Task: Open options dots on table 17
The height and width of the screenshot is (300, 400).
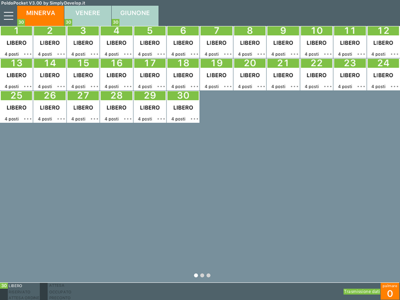Action: click(161, 86)
